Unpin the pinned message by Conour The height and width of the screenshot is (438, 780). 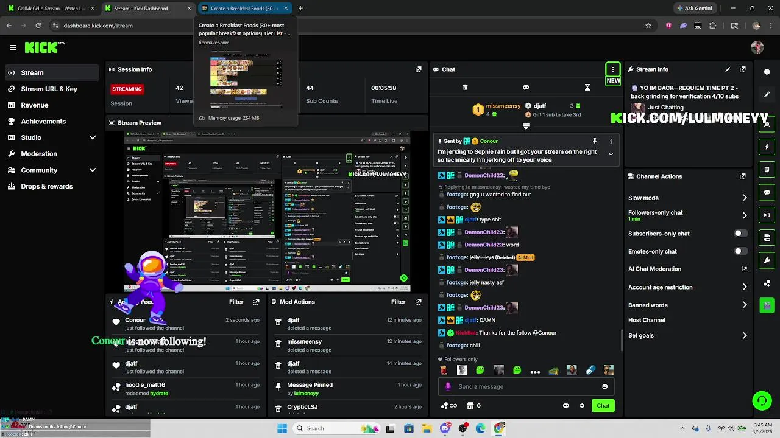[x=595, y=141]
